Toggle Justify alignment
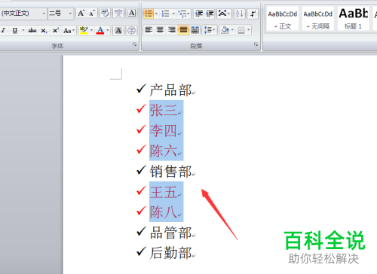This screenshot has height=274, width=377. (x=183, y=30)
